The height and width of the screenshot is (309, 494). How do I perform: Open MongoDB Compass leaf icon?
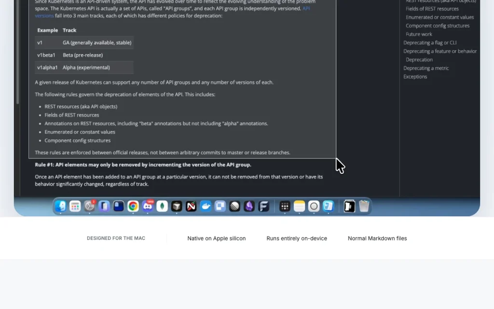tap(162, 206)
